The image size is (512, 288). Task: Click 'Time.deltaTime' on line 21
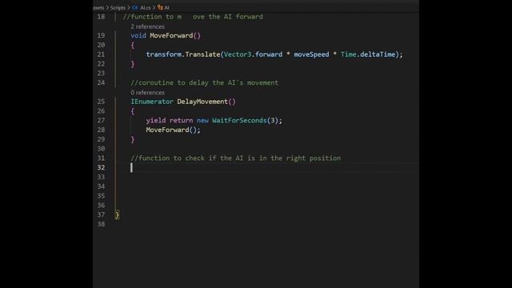(368, 54)
